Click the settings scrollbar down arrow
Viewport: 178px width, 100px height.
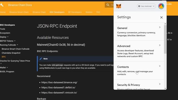pyautogui.click(x=165, y=88)
